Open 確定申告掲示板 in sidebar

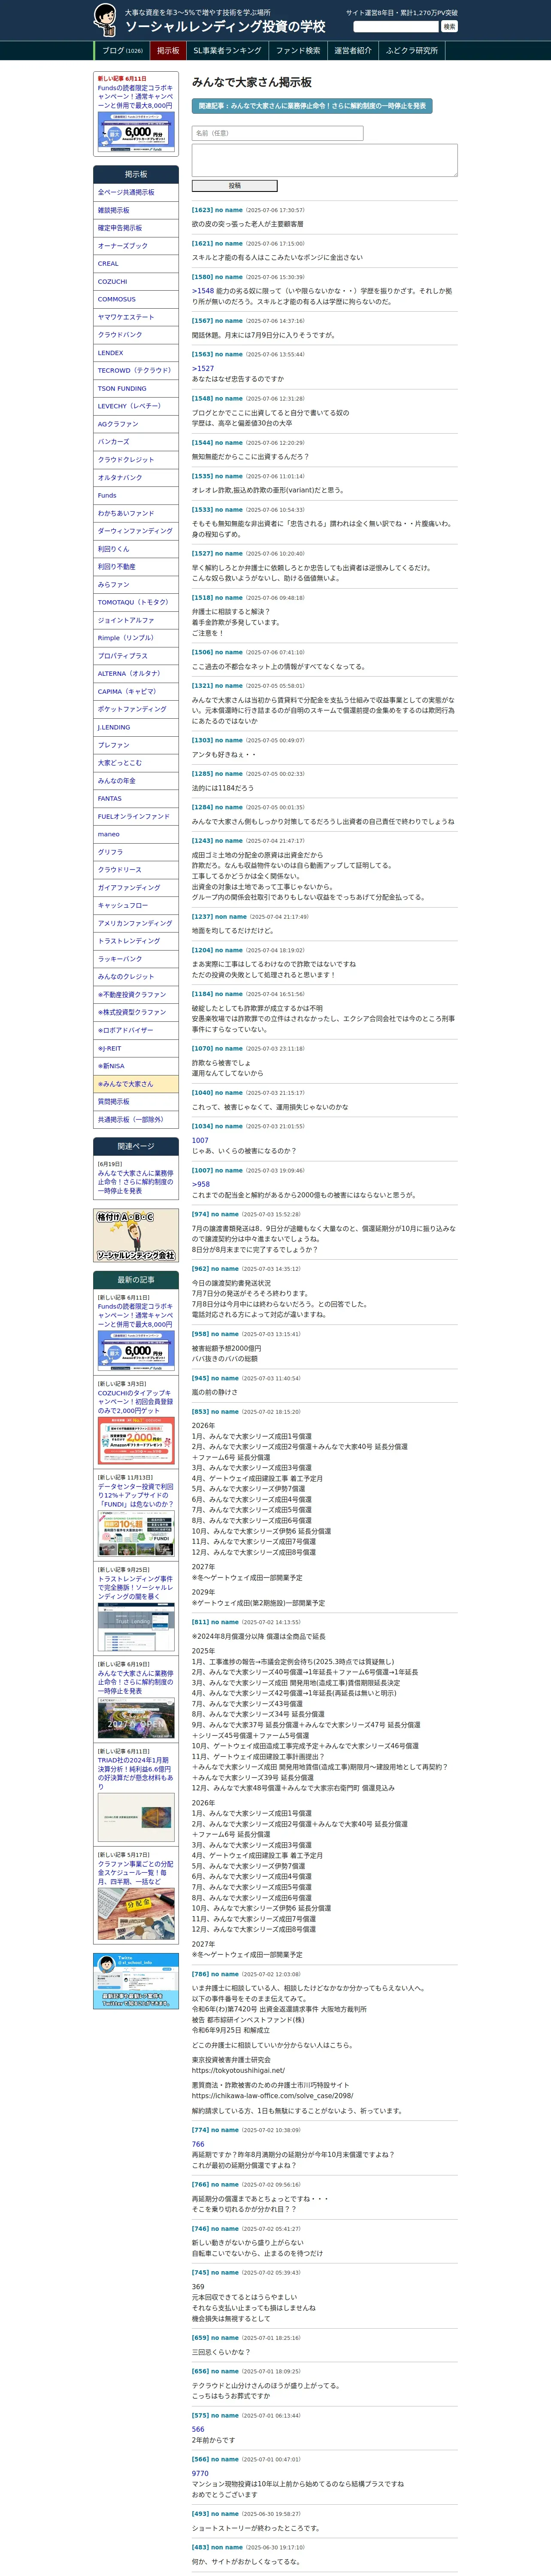[136, 228]
